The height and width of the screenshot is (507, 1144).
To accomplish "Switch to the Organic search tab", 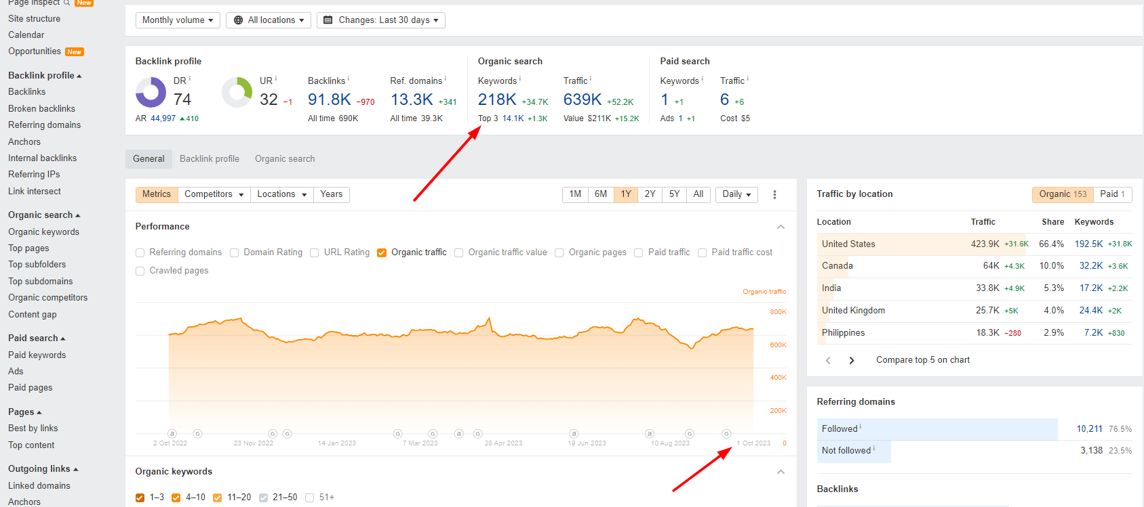I will click(285, 159).
